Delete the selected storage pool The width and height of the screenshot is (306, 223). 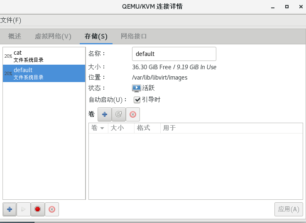point(52,209)
